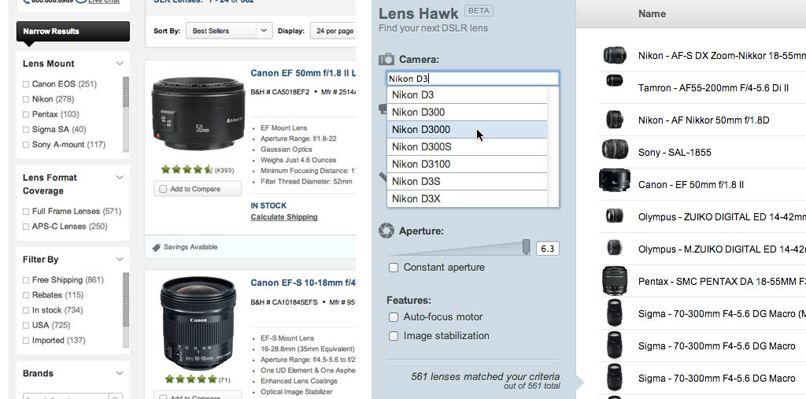Screen dimensions: 806x399
Task: Open the Canon EF-S 10-18mm product link
Action: [303, 283]
